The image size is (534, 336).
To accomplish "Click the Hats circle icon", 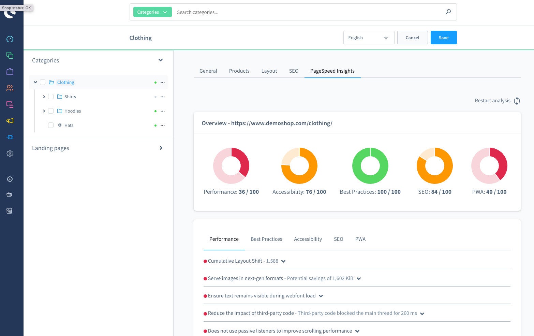I will click(x=60, y=125).
